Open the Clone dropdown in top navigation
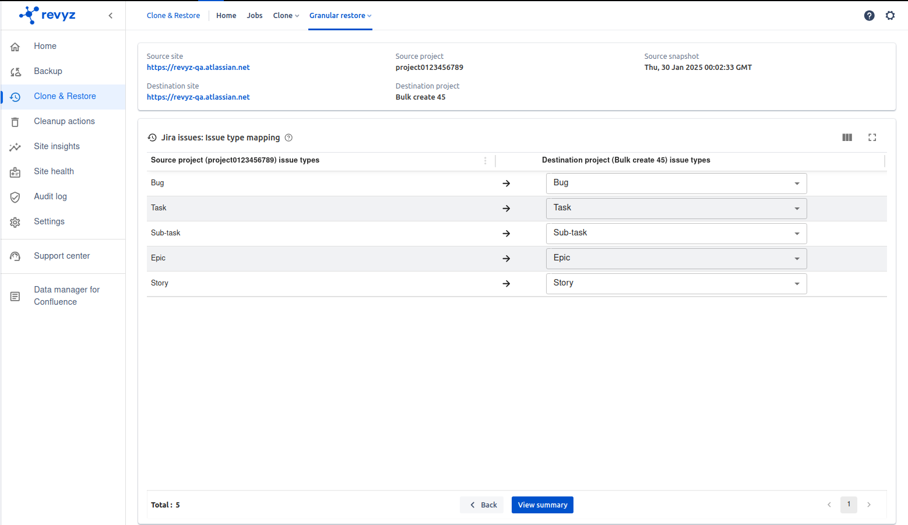This screenshot has width=908, height=525. click(x=286, y=16)
